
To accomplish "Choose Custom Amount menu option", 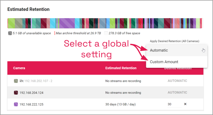I will pyautogui.click(x=164, y=62).
